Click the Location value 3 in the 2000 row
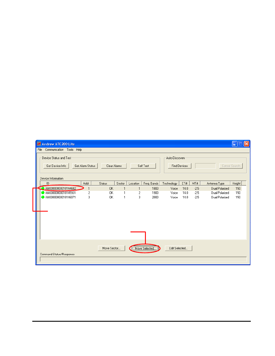Screen dimensions: 275x356 pyautogui.click(x=140, y=197)
